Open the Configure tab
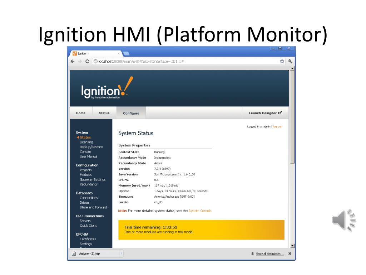 coord(131,113)
